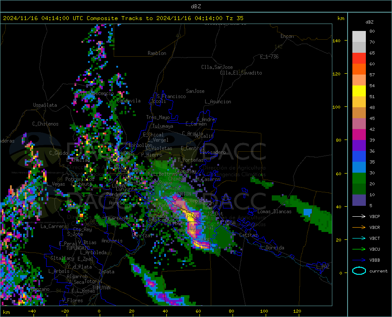Screen dimensions: 392x317
Task: Click the SanJose town label
Action: tap(195, 91)
